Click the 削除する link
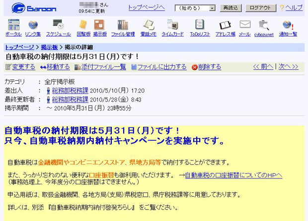308x221 pixels. 210,67
